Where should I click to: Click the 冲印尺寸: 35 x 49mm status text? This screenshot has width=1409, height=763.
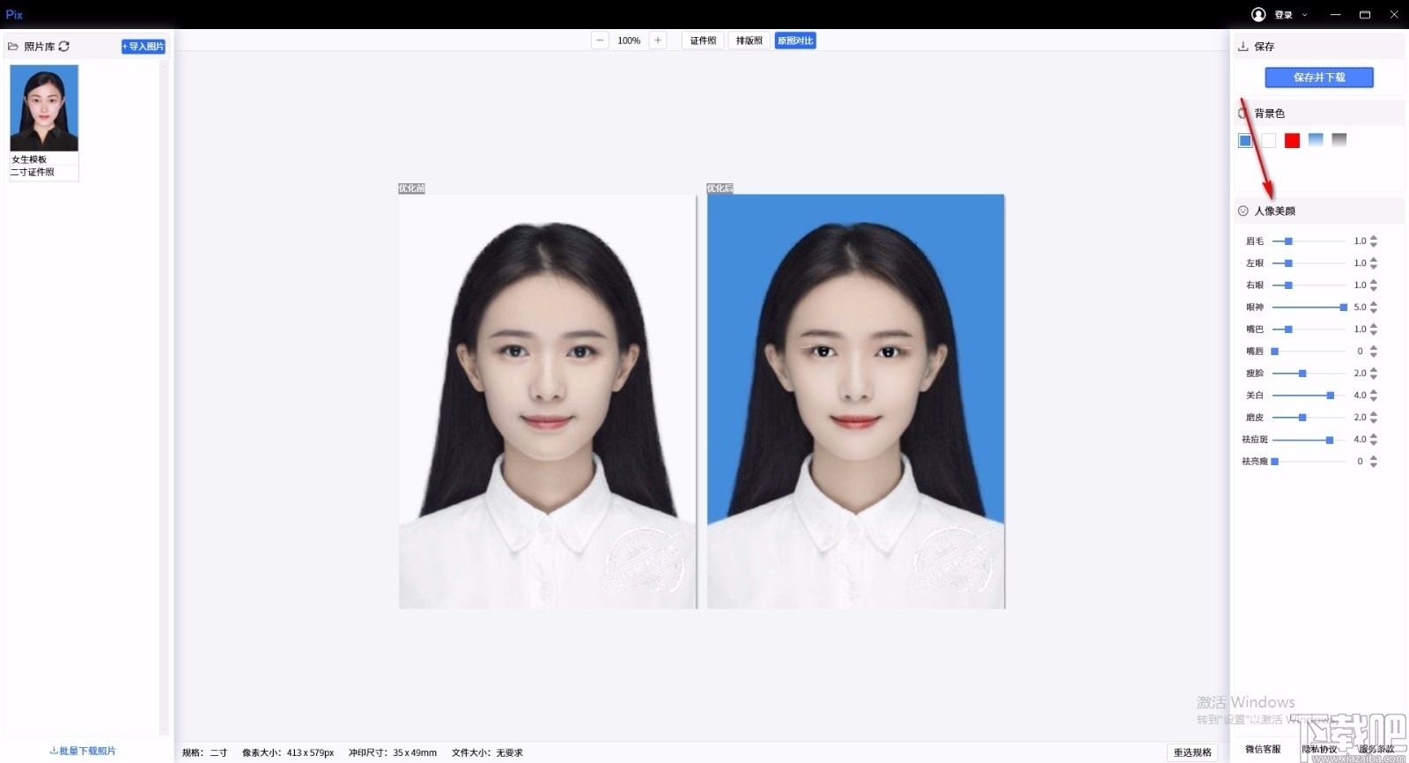393,752
